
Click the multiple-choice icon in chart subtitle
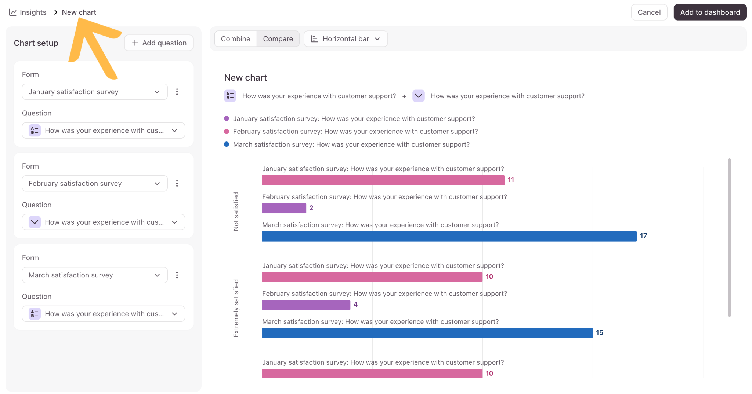click(230, 96)
